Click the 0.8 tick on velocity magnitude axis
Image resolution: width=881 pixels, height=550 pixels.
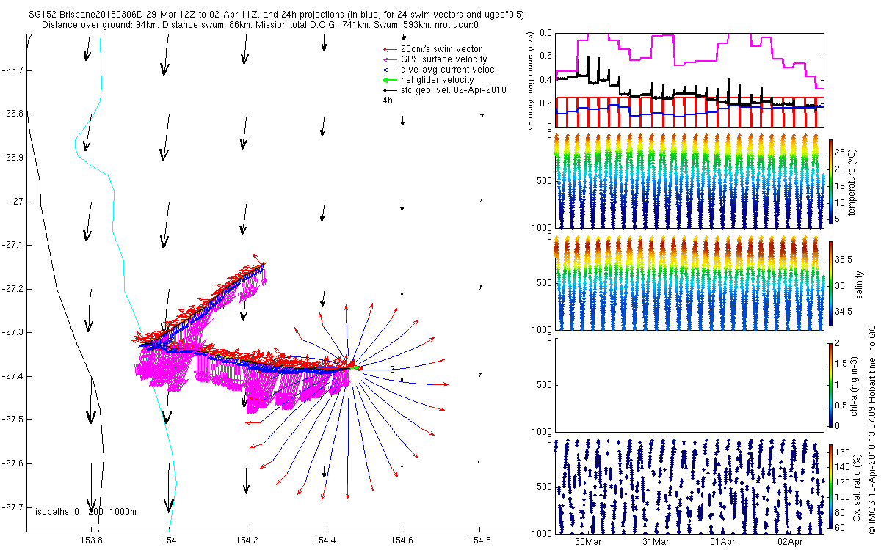tap(545, 33)
